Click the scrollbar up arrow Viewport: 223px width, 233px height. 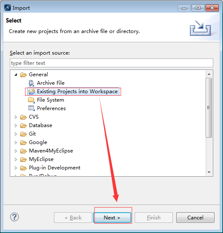pos(209,74)
